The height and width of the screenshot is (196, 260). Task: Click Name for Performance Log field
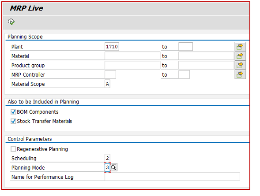pos(172,177)
